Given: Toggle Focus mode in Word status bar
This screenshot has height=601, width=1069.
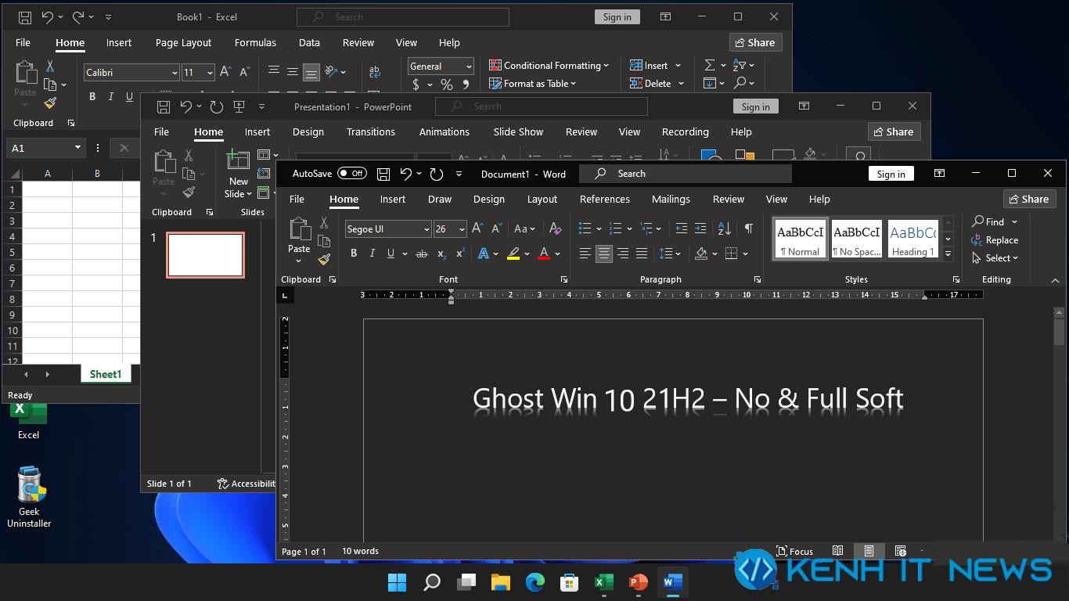Looking at the screenshot, I should pos(794,551).
